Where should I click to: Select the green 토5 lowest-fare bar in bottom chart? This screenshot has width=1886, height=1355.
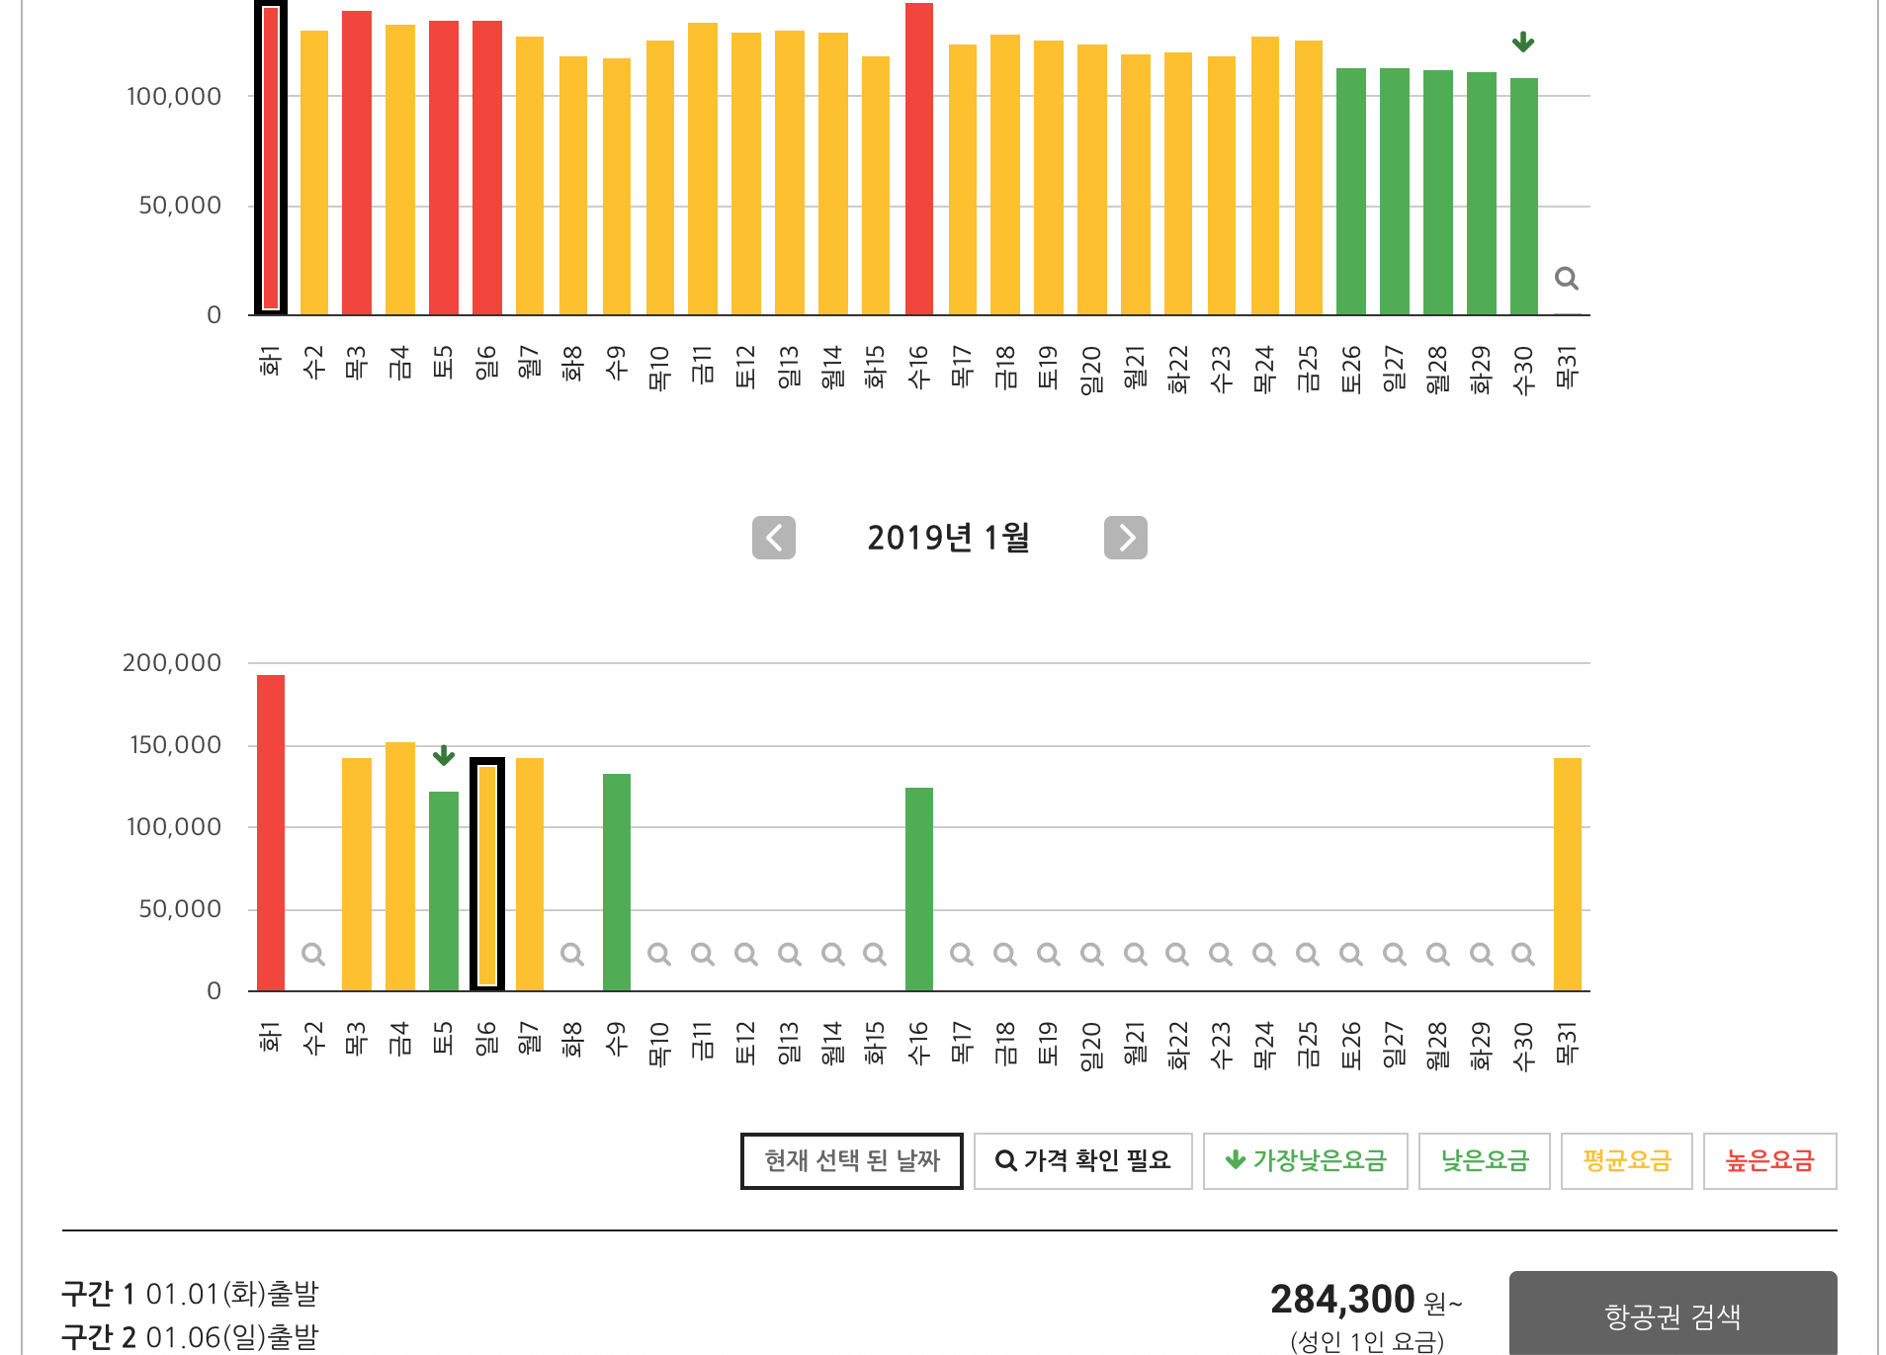(444, 889)
